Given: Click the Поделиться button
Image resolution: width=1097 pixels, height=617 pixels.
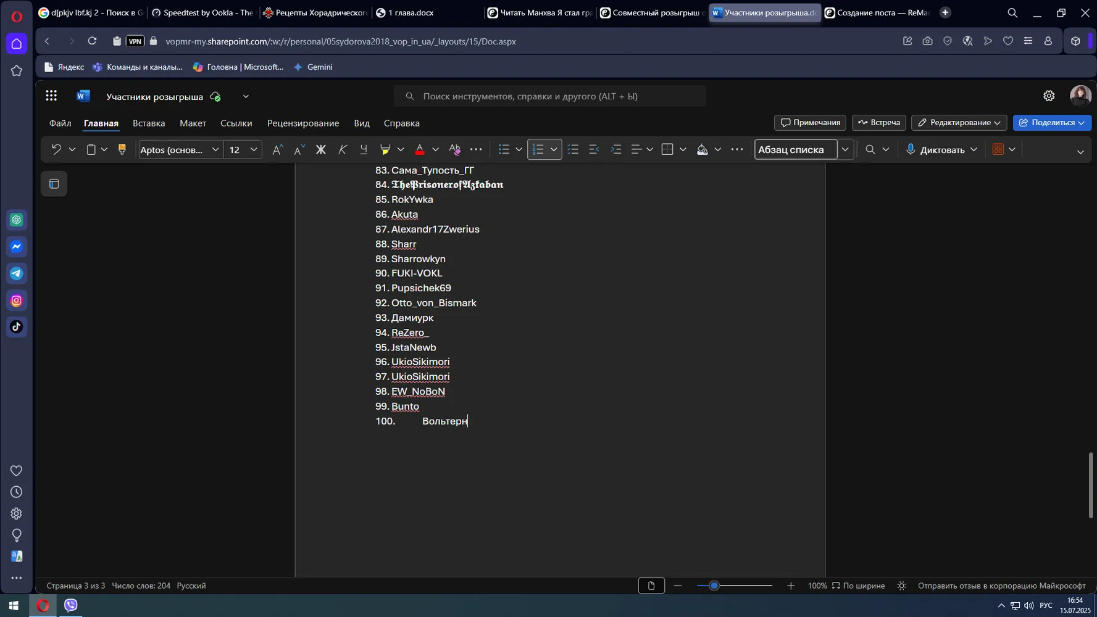Looking at the screenshot, I should 1052,123.
